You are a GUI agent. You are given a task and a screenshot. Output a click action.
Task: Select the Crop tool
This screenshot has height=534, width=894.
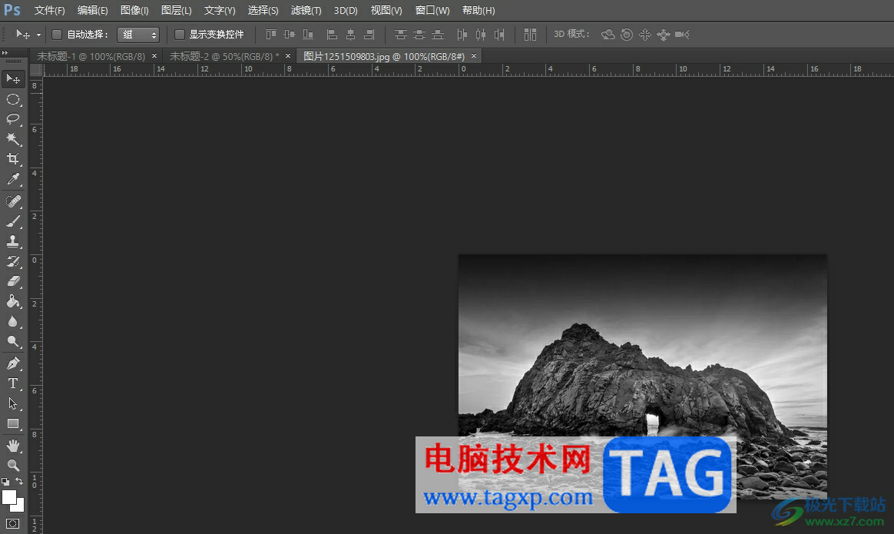tap(13, 159)
